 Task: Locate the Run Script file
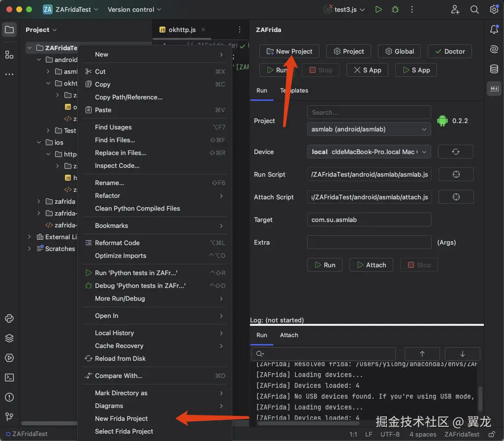click(456, 174)
